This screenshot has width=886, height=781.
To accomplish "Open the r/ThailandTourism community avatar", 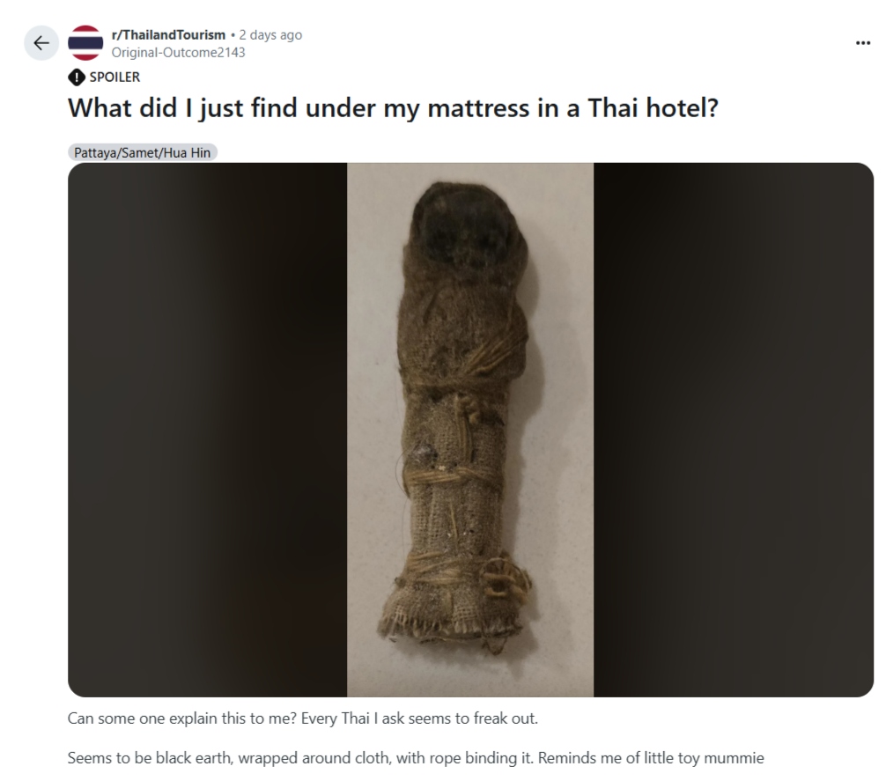I will click(x=85, y=43).
